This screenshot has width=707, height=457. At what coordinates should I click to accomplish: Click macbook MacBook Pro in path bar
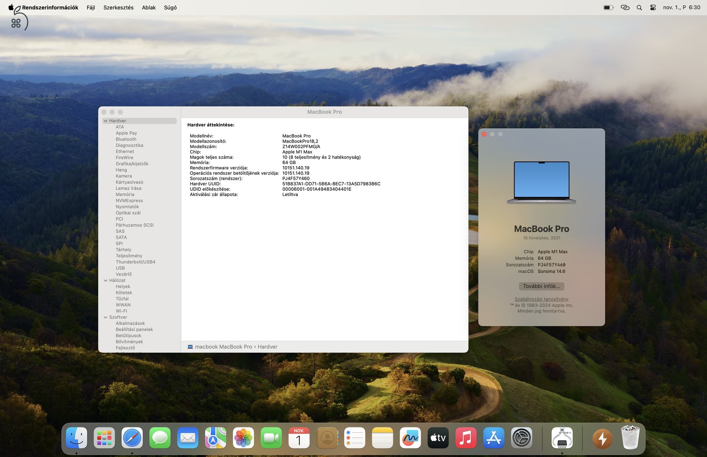point(223,347)
